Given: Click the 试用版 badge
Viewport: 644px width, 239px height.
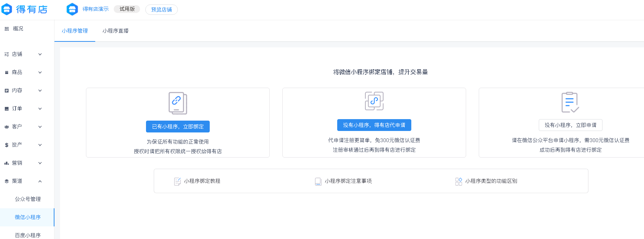Looking at the screenshot, I should (127, 9).
